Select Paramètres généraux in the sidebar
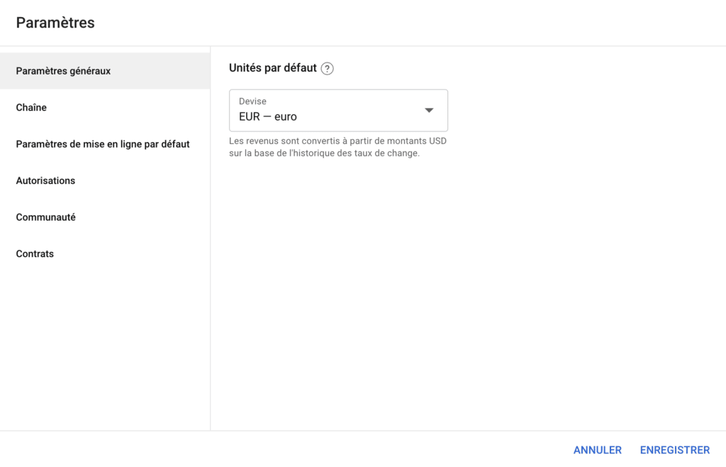Screen dimensions: 726x467 pyautogui.click(x=63, y=71)
